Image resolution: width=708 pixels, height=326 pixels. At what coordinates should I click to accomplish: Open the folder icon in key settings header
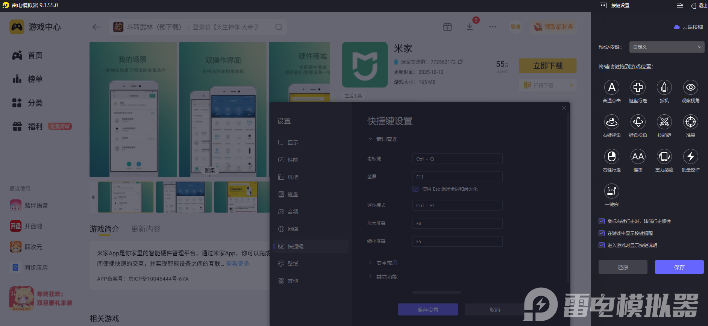(680, 6)
